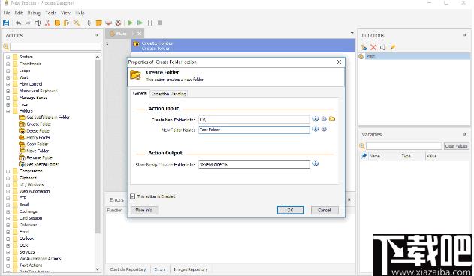Viewport: 474px width, 276px height.
Task: Select the Create Folder step in the workspace
Action: [x=243, y=46]
